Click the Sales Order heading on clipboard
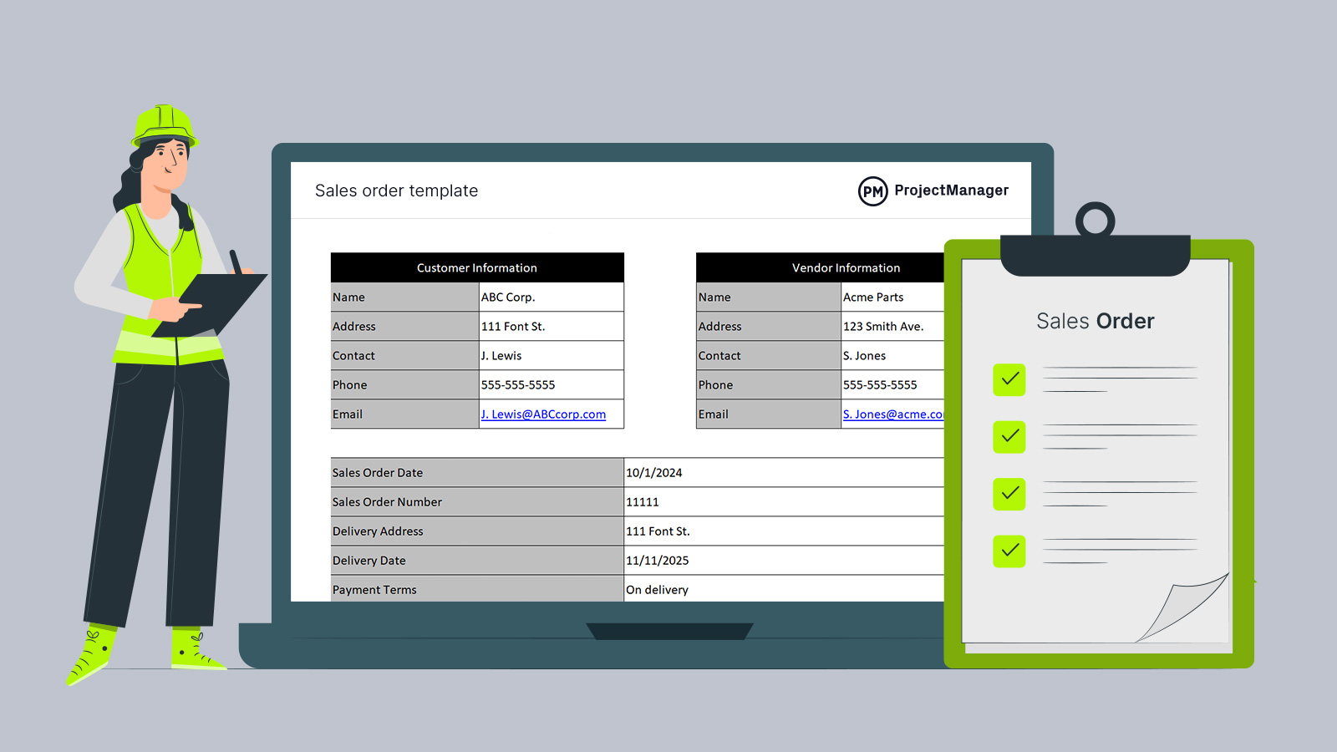Screen dimensions: 1337x752 [1095, 322]
